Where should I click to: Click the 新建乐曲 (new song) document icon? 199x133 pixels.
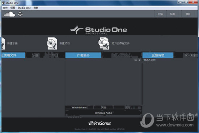point(3,43)
